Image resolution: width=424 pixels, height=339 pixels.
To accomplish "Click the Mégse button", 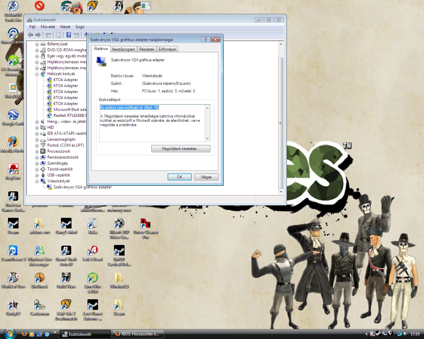I will tap(206, 177).
